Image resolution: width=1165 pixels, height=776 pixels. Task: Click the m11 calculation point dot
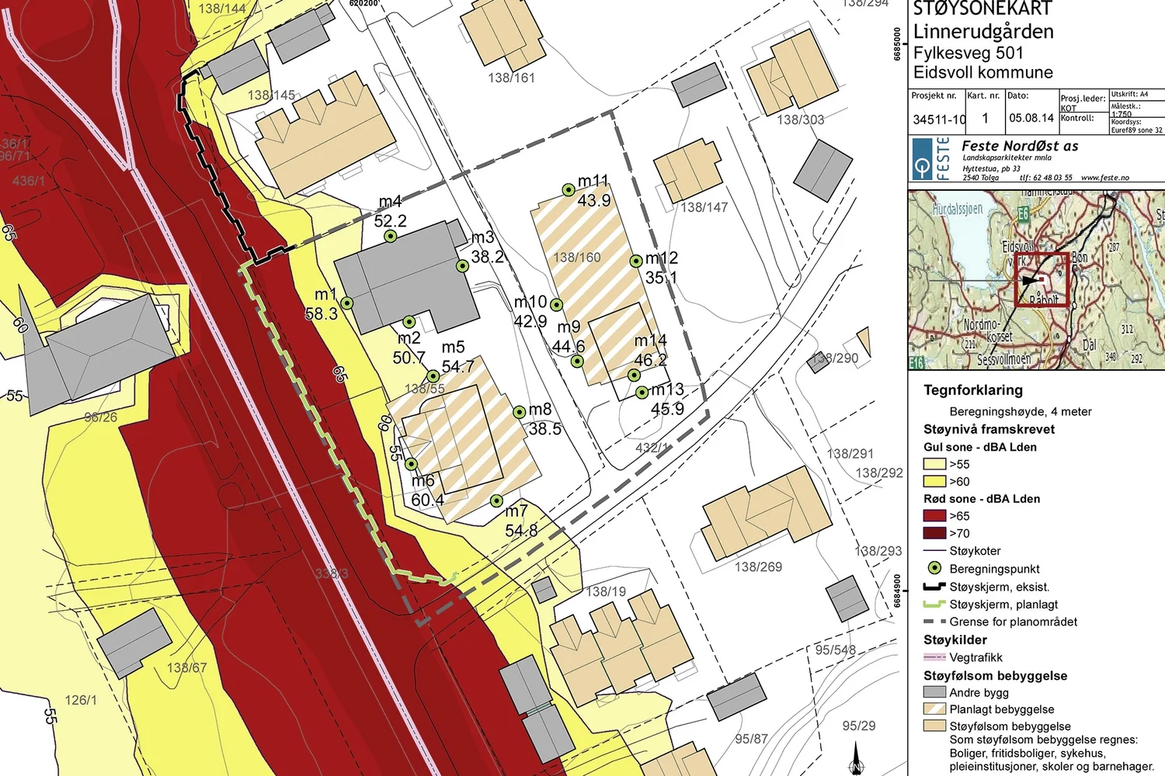569,189
